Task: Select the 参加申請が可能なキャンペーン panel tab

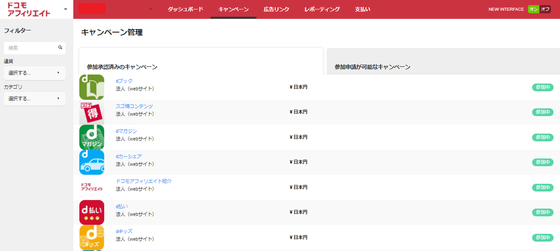Action: tap(443, 61)
